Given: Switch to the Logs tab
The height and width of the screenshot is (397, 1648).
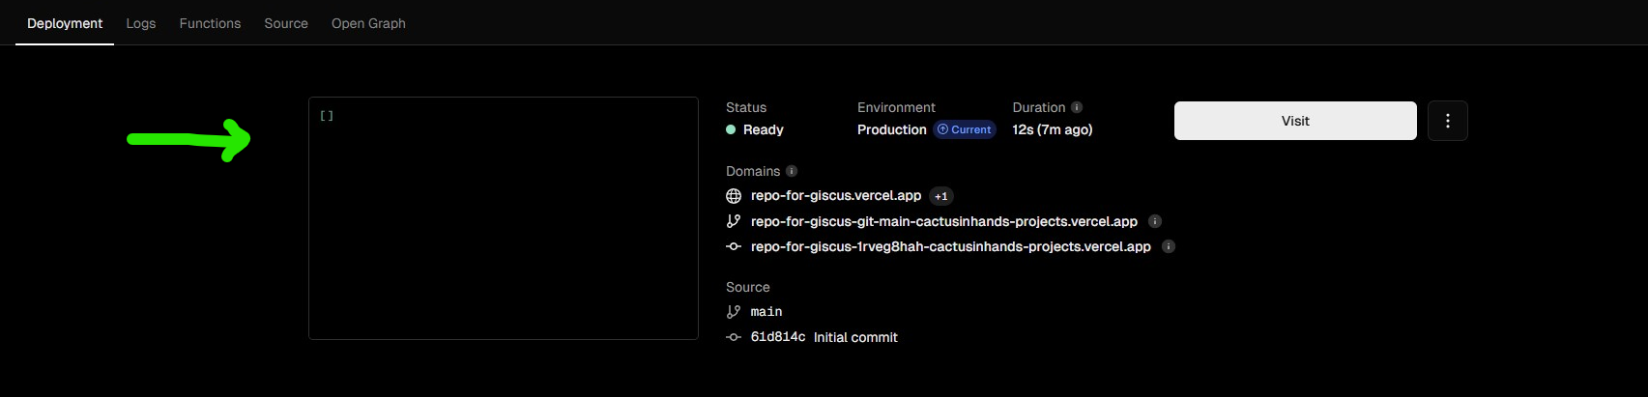Looking at the screenshot, I should pyautogui.click(x=140, y=23).
